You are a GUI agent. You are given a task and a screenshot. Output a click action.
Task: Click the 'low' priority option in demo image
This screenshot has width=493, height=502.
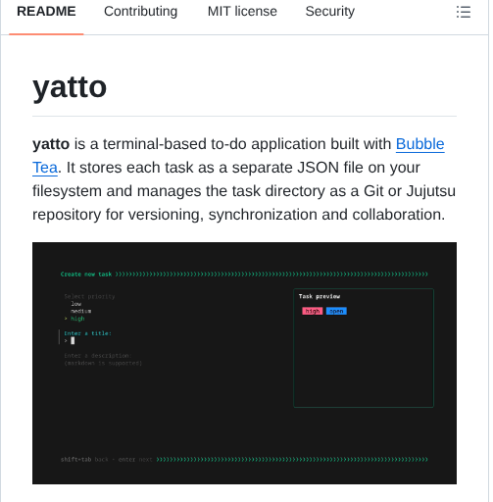[x=75, y=304]
